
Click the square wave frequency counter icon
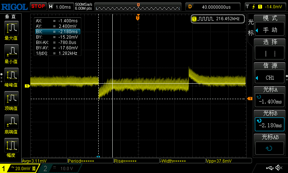tap(206, 19)
